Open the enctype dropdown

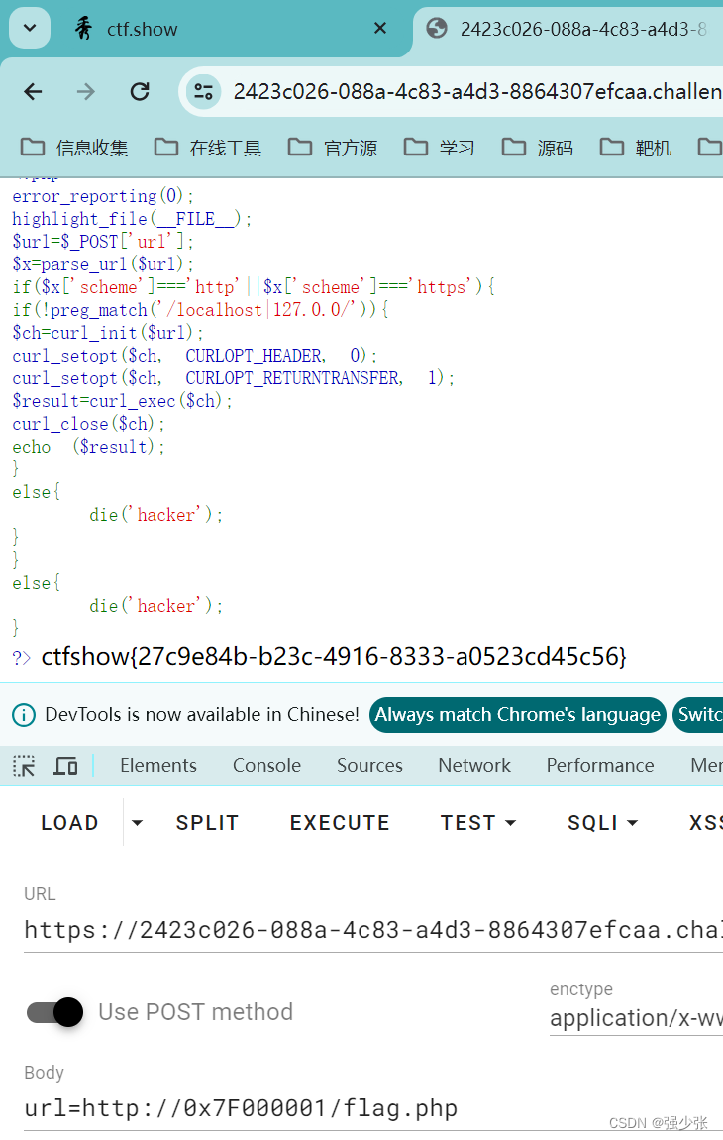click(637, 1018)
